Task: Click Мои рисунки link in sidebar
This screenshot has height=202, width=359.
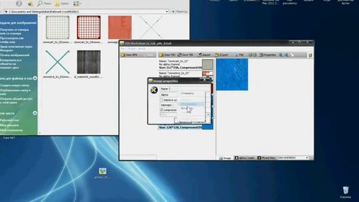Action: coord(9,125)
